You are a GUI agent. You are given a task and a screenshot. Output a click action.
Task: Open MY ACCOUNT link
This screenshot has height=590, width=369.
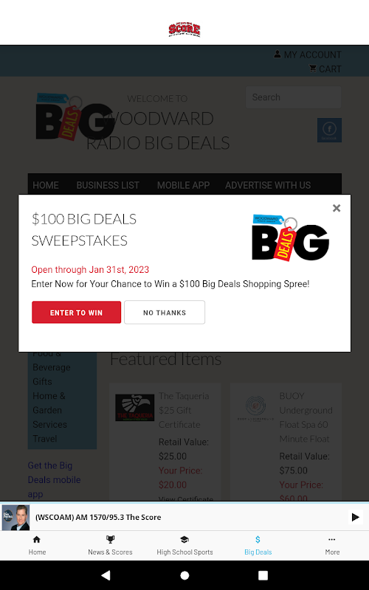point(308,55)
